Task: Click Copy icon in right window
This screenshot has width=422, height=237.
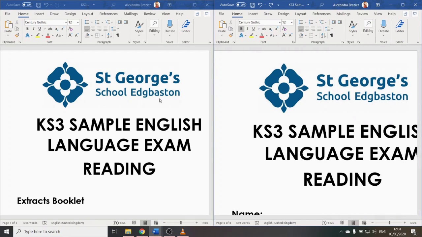Action: point(231,29)
